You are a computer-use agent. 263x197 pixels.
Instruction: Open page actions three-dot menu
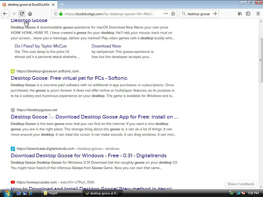coord(166,14)
